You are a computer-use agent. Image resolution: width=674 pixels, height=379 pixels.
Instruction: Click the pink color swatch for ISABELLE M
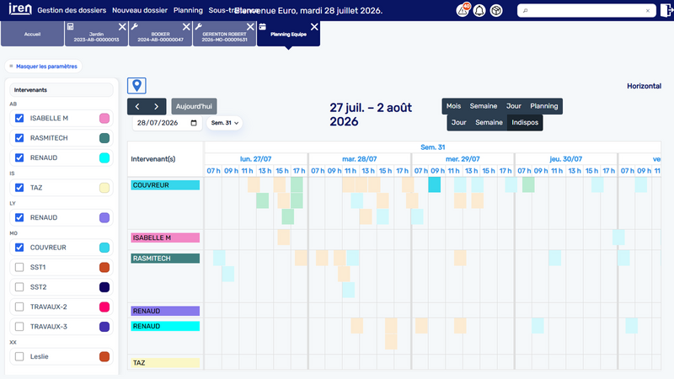coord(104,118)
